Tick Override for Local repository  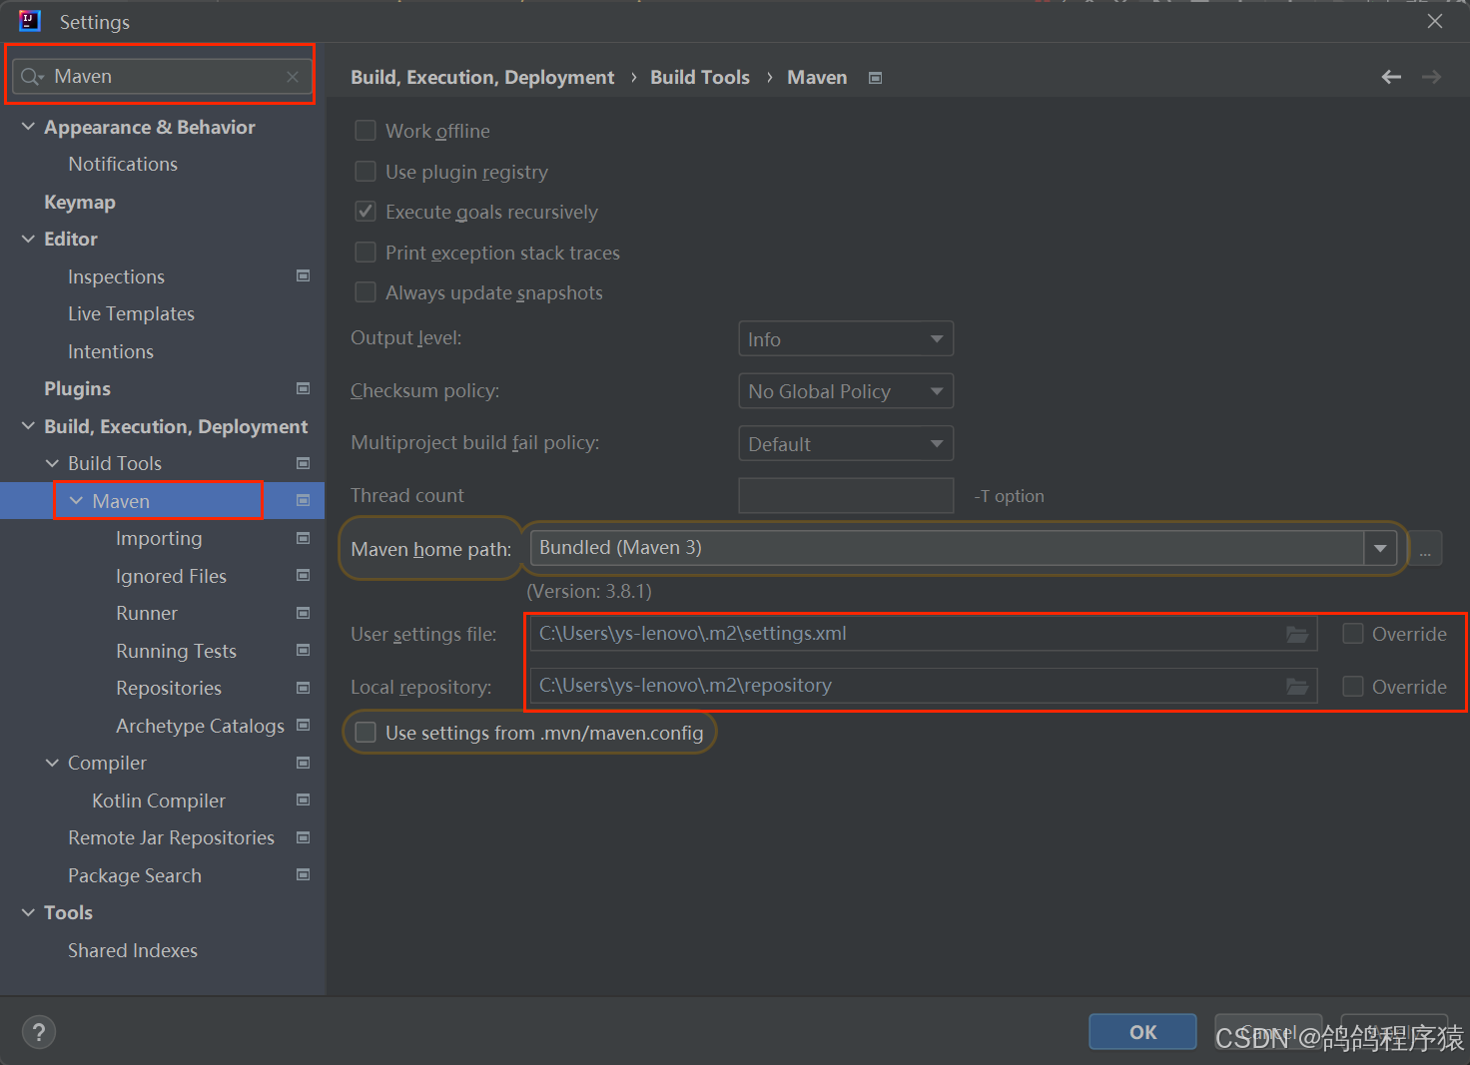click(x=1353, y=687)
